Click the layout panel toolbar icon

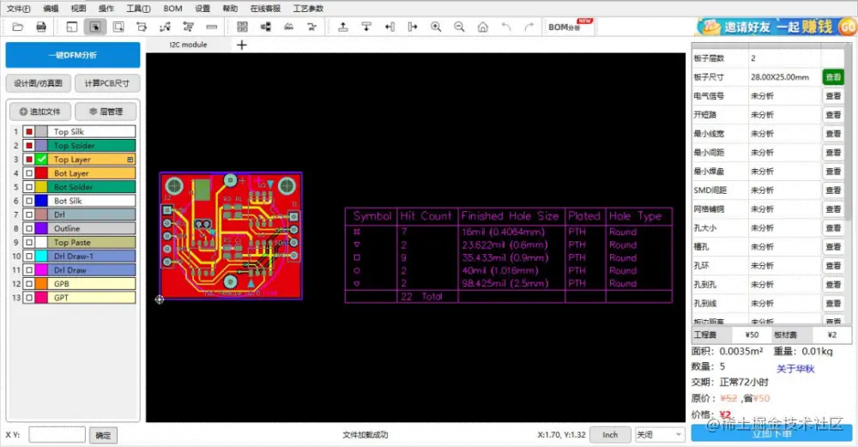point(72,27)
